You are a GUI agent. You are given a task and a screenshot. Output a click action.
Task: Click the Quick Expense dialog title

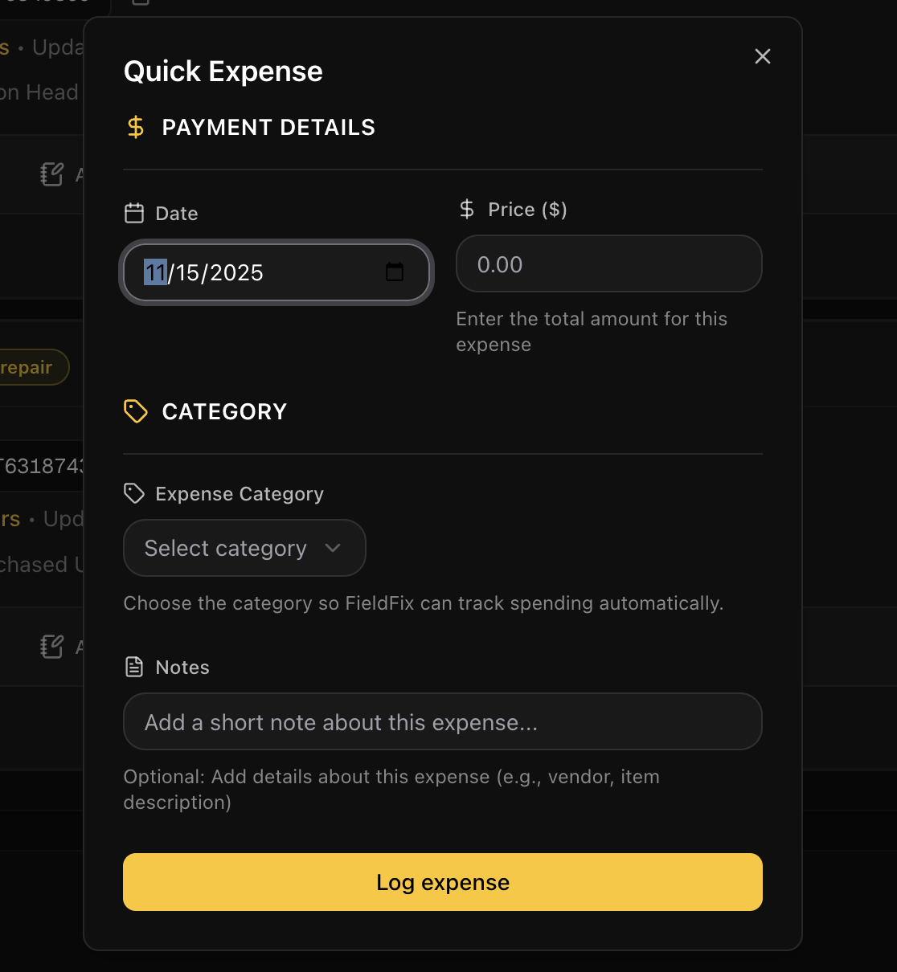[222, 71]
